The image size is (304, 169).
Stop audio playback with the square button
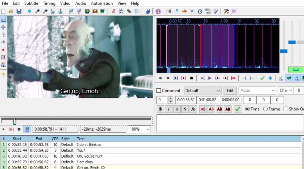[x=192, y=78]
